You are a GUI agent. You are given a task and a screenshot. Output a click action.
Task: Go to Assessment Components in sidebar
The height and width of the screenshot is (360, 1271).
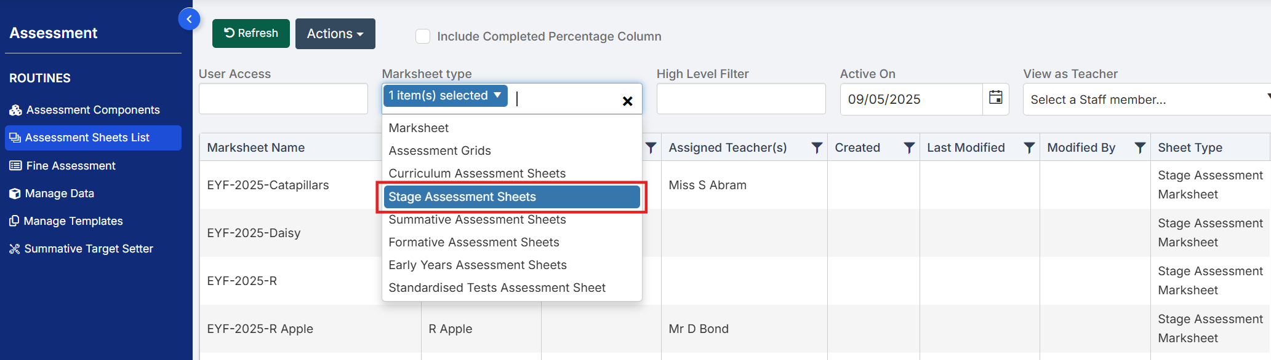92,110
